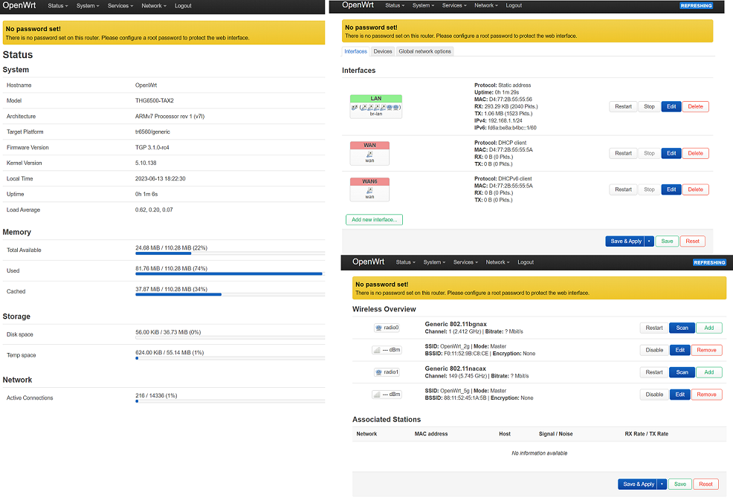
Task: Click Add new interface button
Action: tap(374, 219)
